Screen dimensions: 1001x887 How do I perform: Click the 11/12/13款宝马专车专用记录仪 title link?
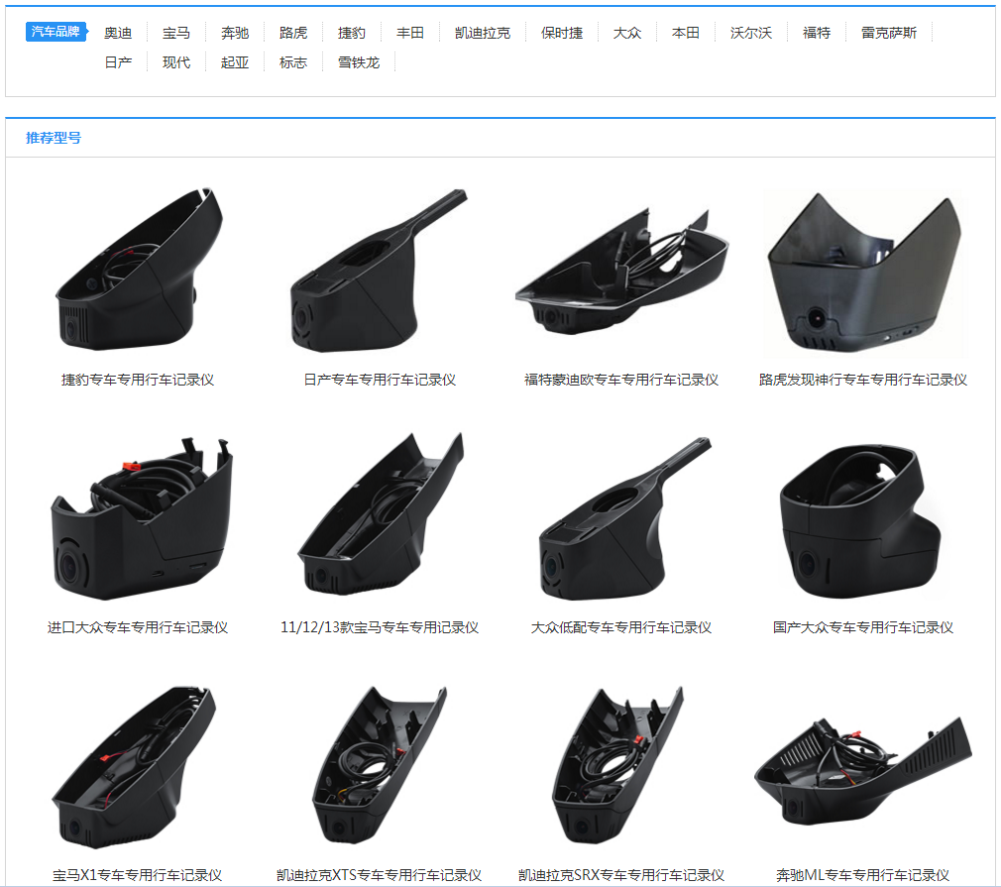tap(380, 627)
